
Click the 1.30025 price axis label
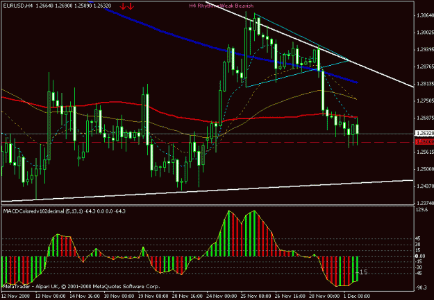[425, 33]
